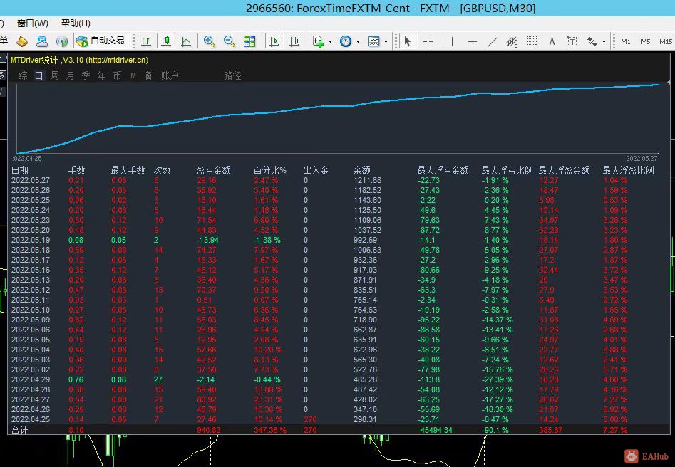This screenshot has width=675, height=467.
Task: Expand the arrows objects dropdown arrow
Action: (x=604, y=42)
